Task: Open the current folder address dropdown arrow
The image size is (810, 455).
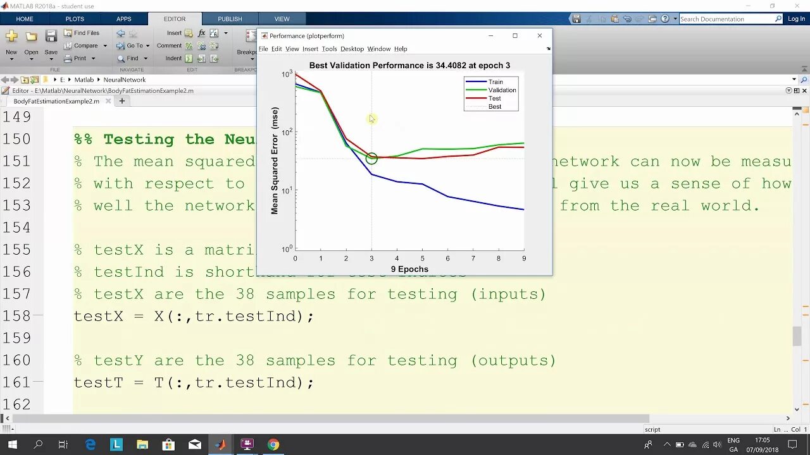Action: pyautogui.click(x=794, y=80)
